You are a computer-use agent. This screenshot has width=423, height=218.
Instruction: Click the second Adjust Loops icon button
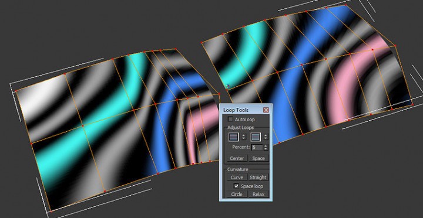pyautogui.click(x=256, y=137)
